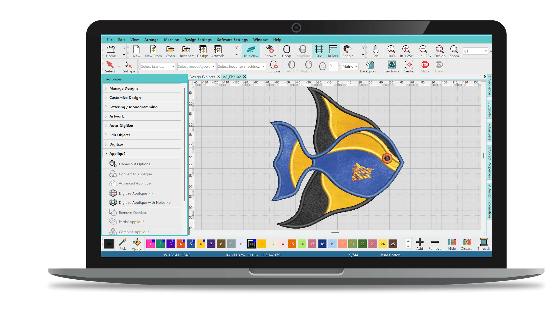This screenshot has height=311, width=555.
Task: Expand the Customize Design toolbox
Action: [142, 98]
